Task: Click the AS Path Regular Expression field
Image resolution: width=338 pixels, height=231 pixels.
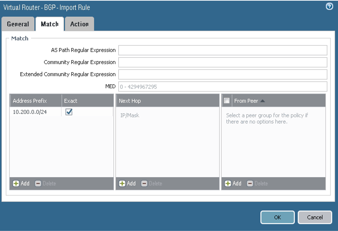Action: tap(223, 50)
